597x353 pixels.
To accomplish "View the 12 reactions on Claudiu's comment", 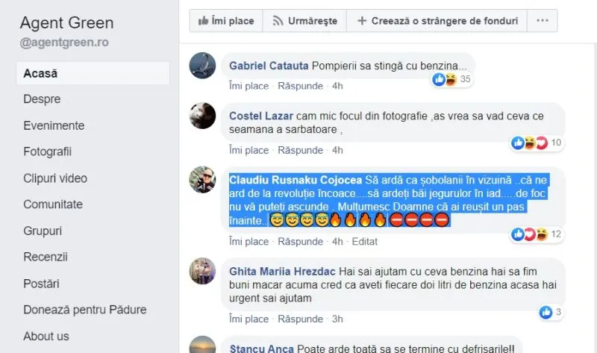I will click(537, 234).
